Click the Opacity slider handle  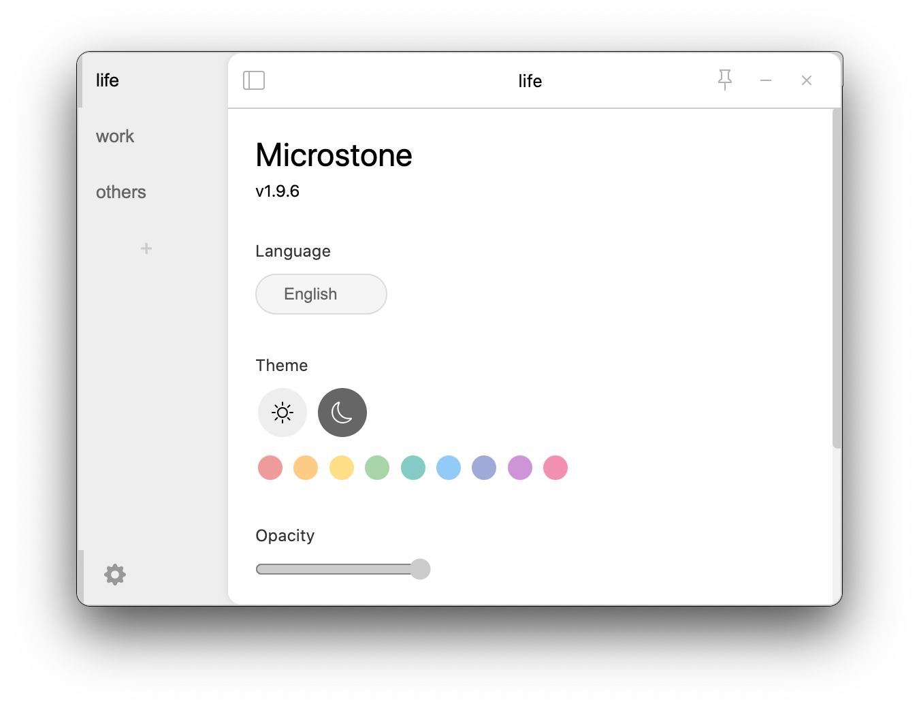[420, 569]
